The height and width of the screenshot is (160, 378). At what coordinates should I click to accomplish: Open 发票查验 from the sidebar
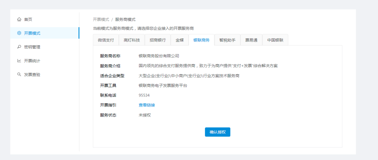point(32,75)
